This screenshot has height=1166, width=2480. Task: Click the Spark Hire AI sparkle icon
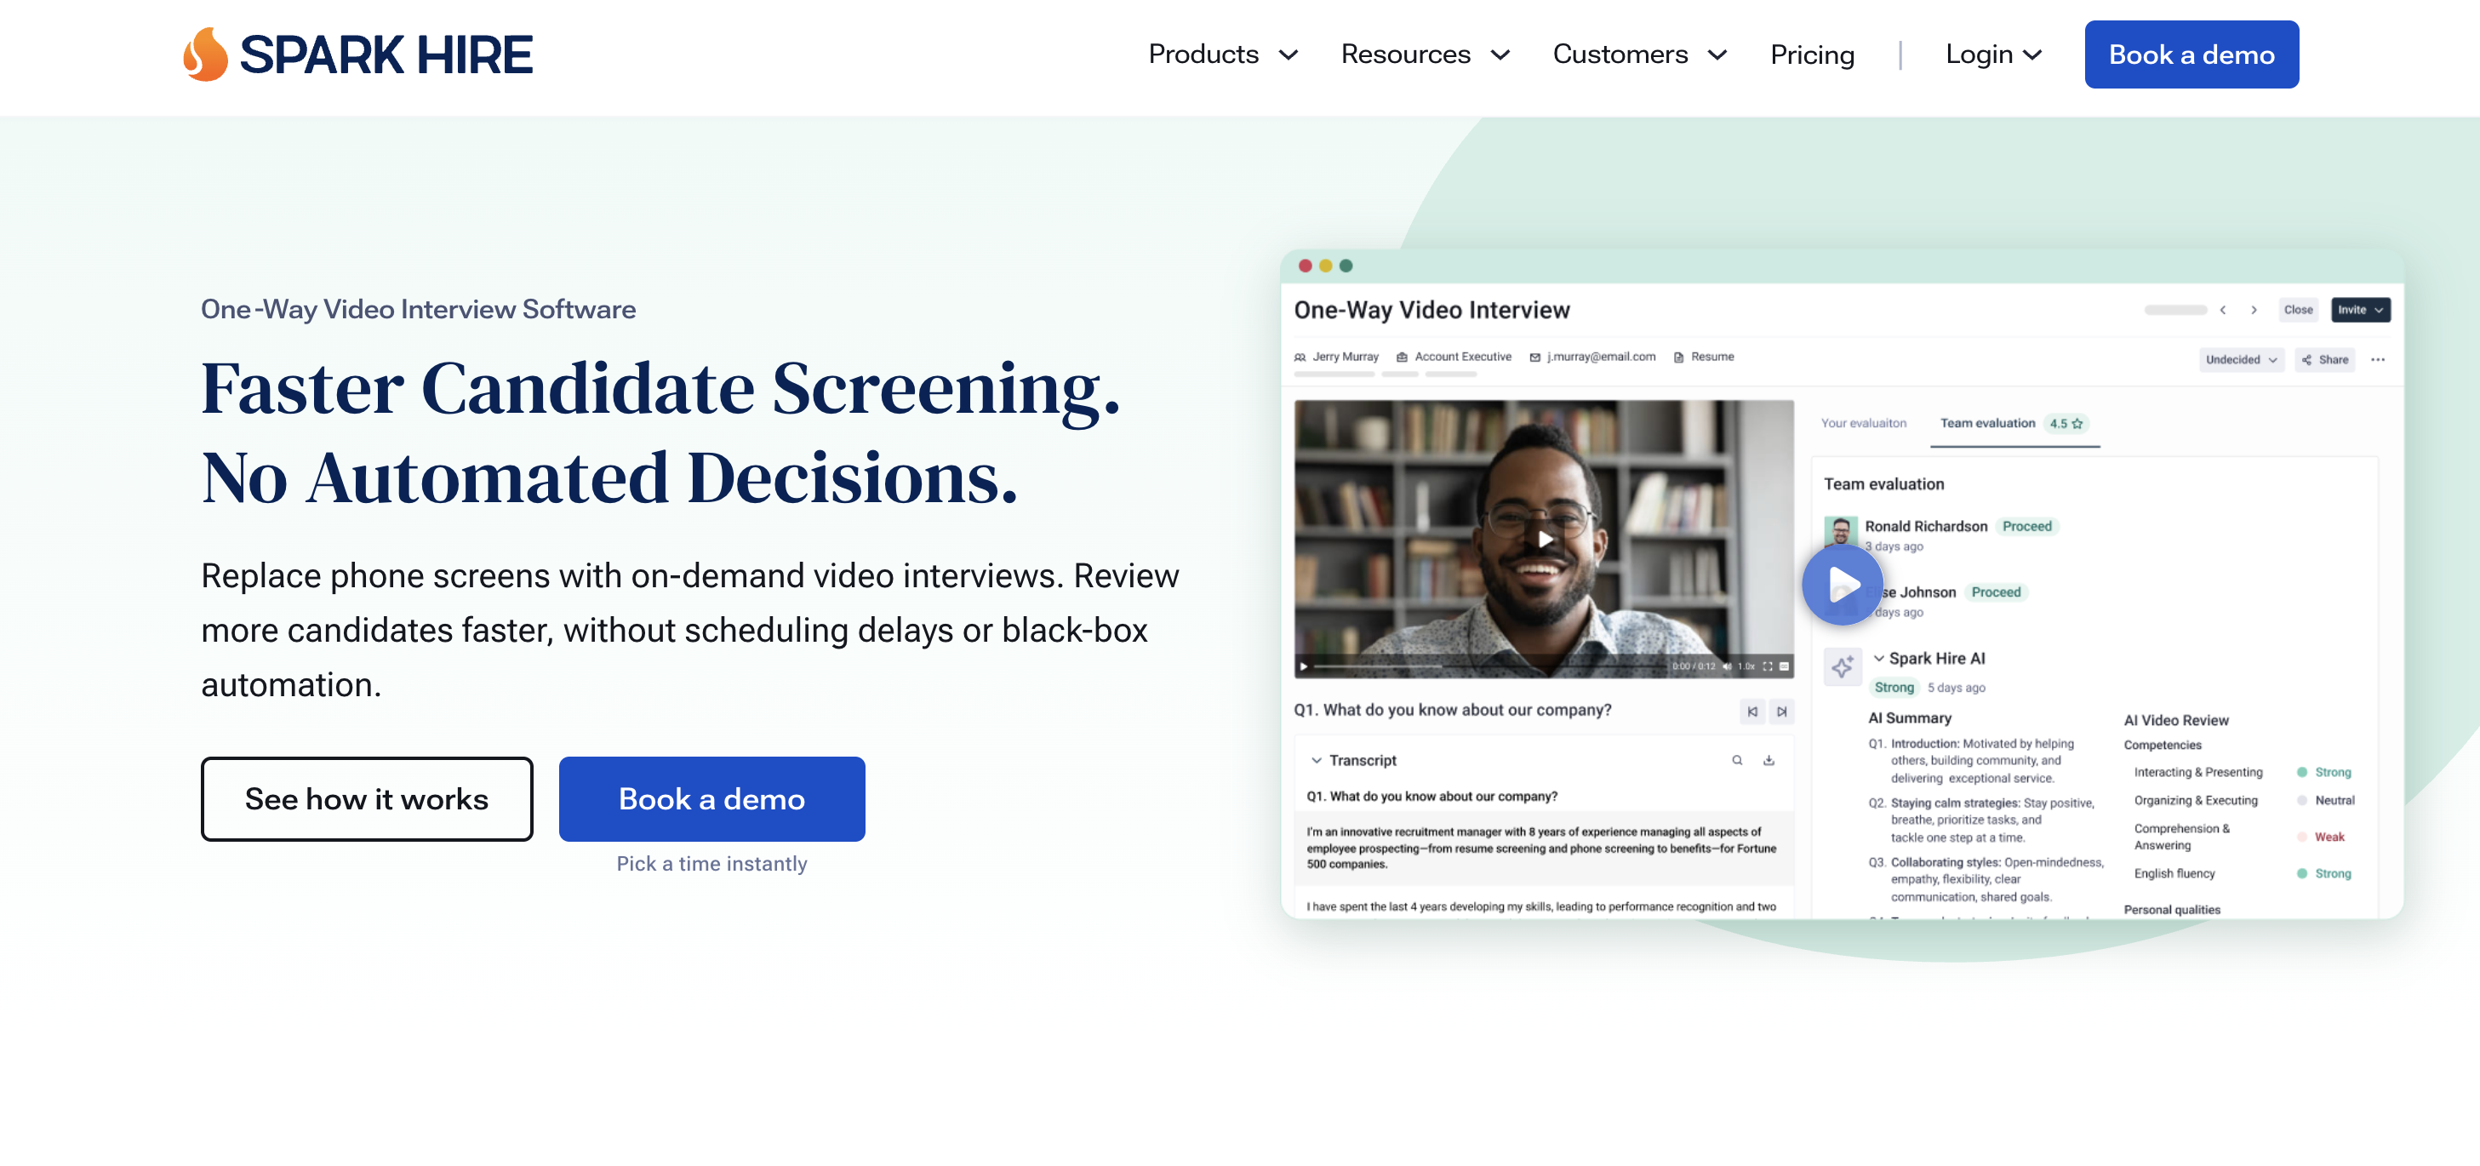[x=1842, y=666]
